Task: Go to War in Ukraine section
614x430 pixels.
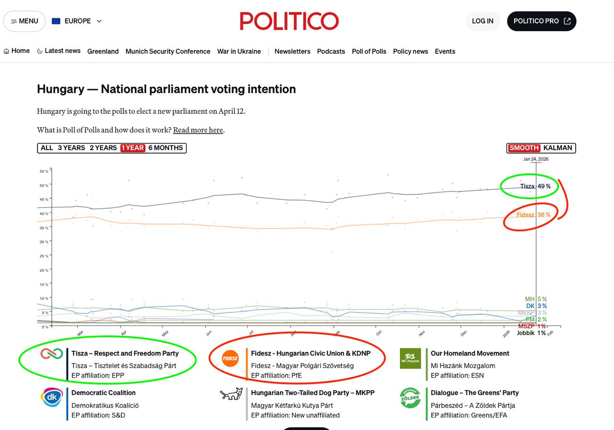Action: click(239, 51)
